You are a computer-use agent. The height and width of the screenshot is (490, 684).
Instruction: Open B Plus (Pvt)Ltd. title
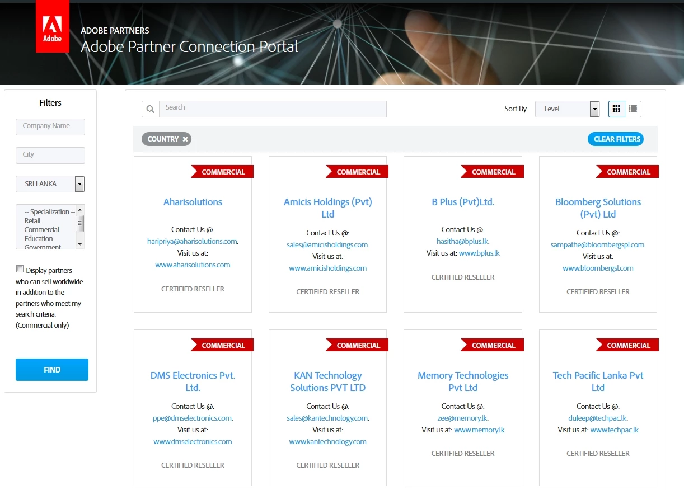[463, 202]
